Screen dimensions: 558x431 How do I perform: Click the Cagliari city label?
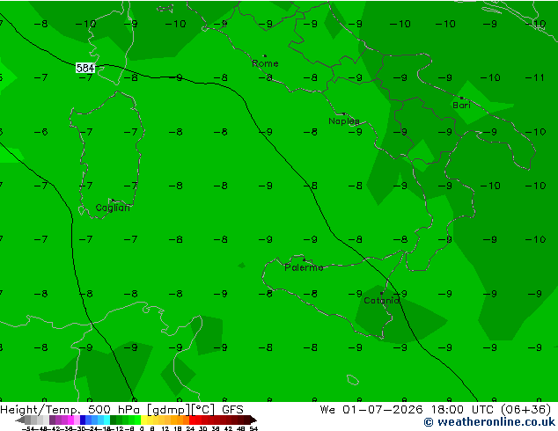click(x=113, y=208)
